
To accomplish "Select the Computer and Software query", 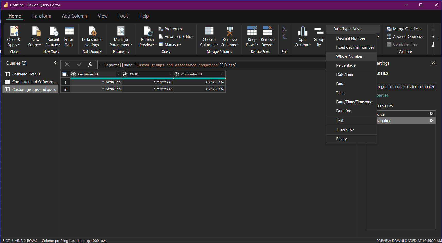I will tap(30, 82).
